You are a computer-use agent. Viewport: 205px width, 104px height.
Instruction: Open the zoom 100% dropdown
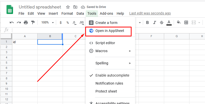(x=47, y=22)
